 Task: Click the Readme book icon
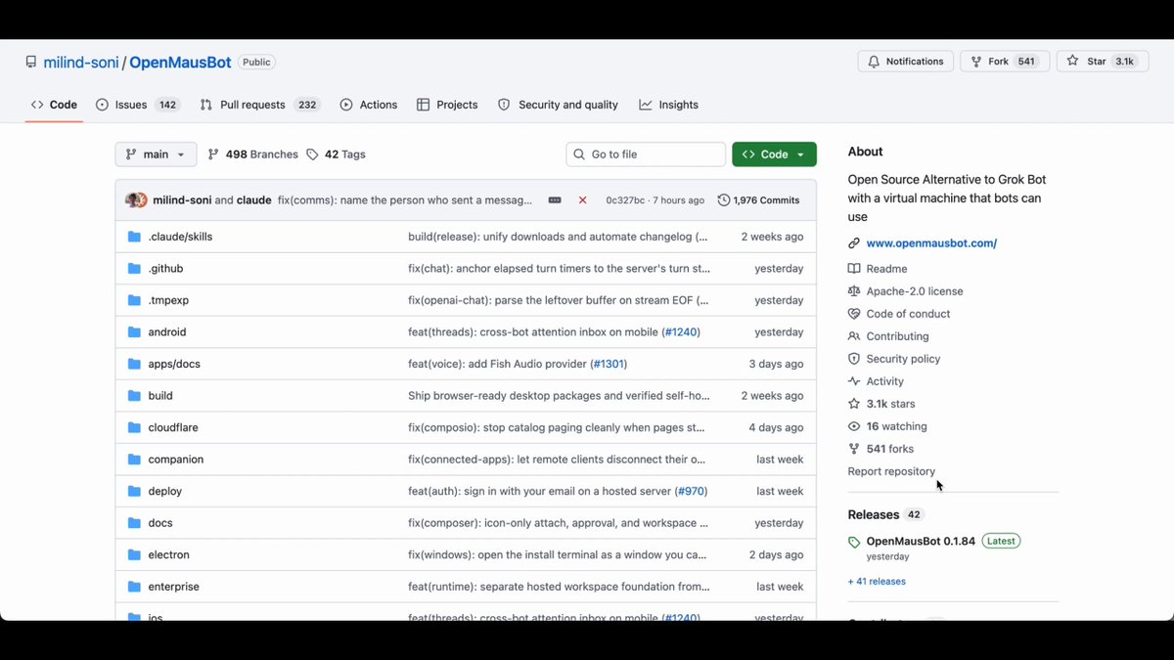(x=854, y=269)
